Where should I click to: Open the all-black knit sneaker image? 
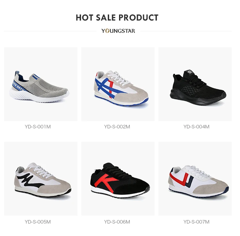click(x=195, y=84)
